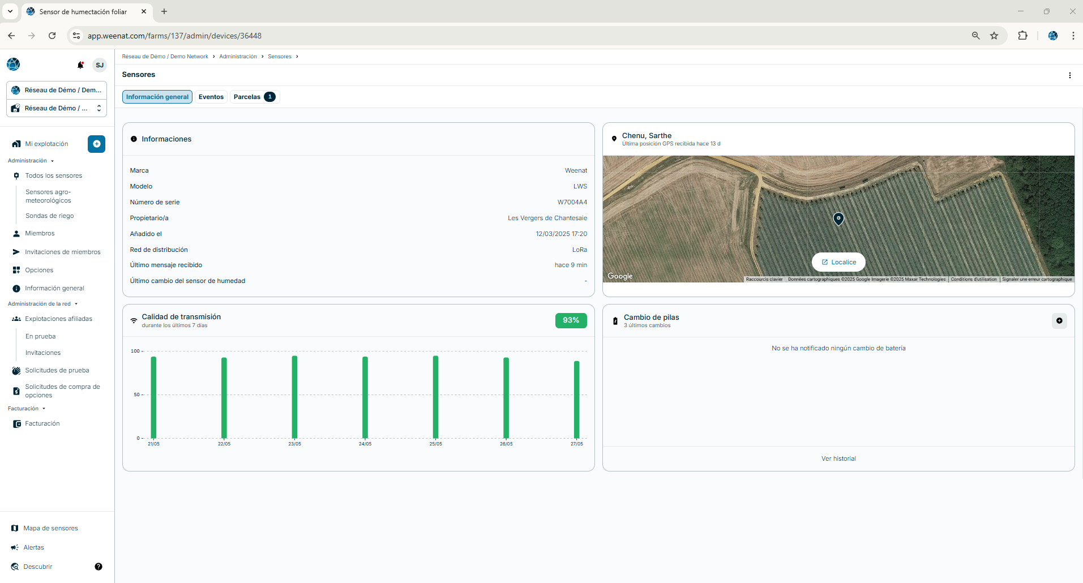The height and width of the screenshot is (583, 1083).
Task: Click the 21/05 transmission bar
Action: [x=153, y=397]
